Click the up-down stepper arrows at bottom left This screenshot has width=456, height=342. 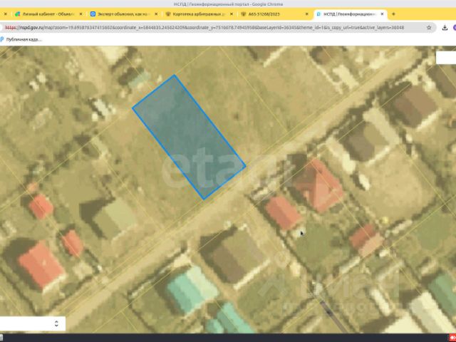pyautogui.click(x=56, y=323)
